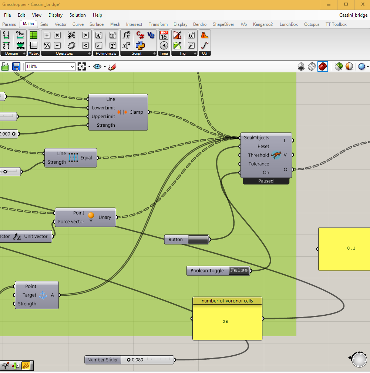
Task: Click the Number Slider 0.080 track
Action: [x=157, y=360]
